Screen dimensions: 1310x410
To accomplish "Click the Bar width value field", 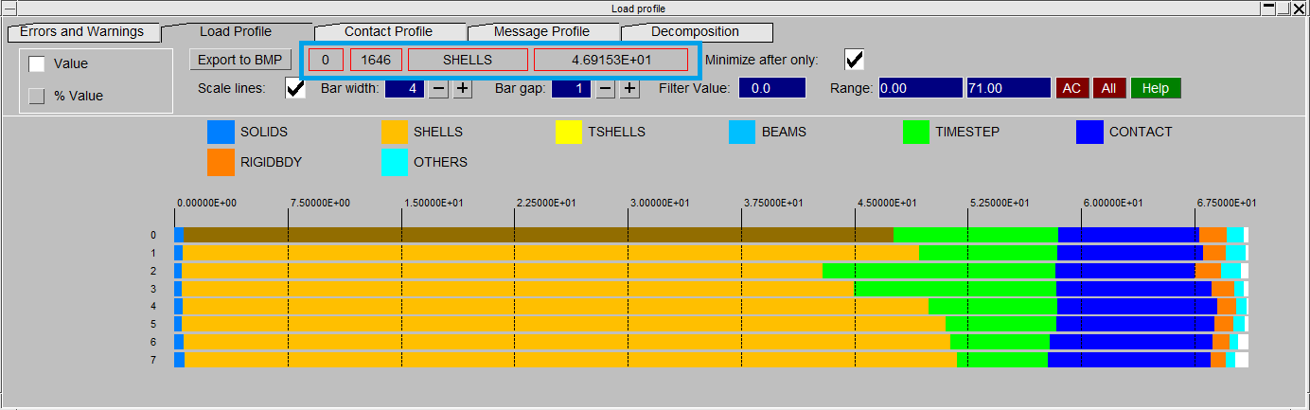I will 404,88.
